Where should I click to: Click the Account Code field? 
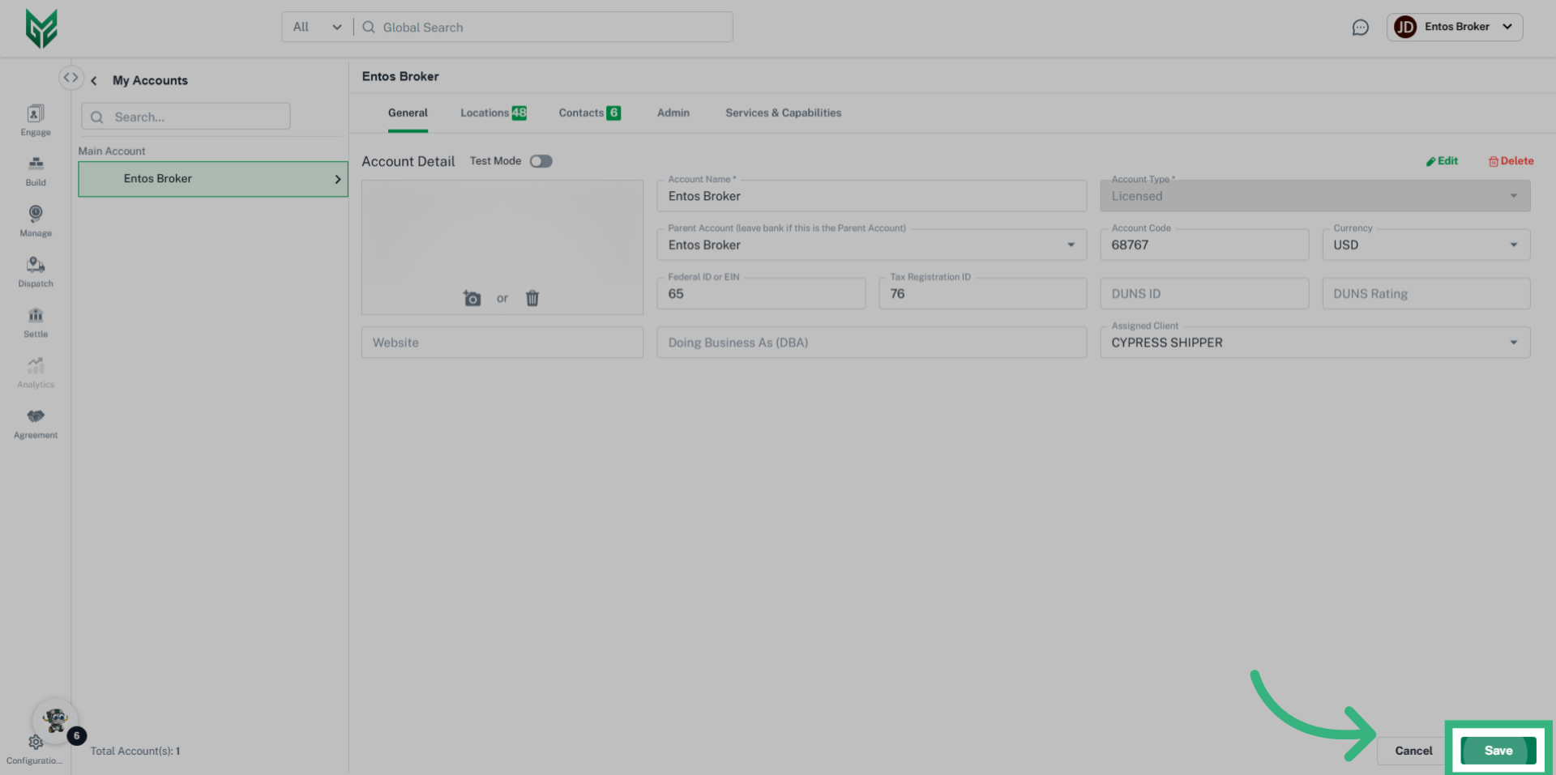pyautogui.click(x=1204, y=245)
